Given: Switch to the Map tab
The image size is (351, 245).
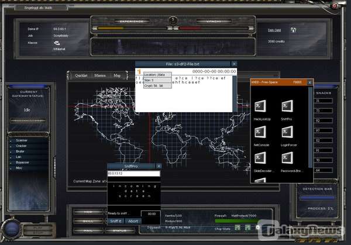Looking at the screenshot, I should coord(117,75).
